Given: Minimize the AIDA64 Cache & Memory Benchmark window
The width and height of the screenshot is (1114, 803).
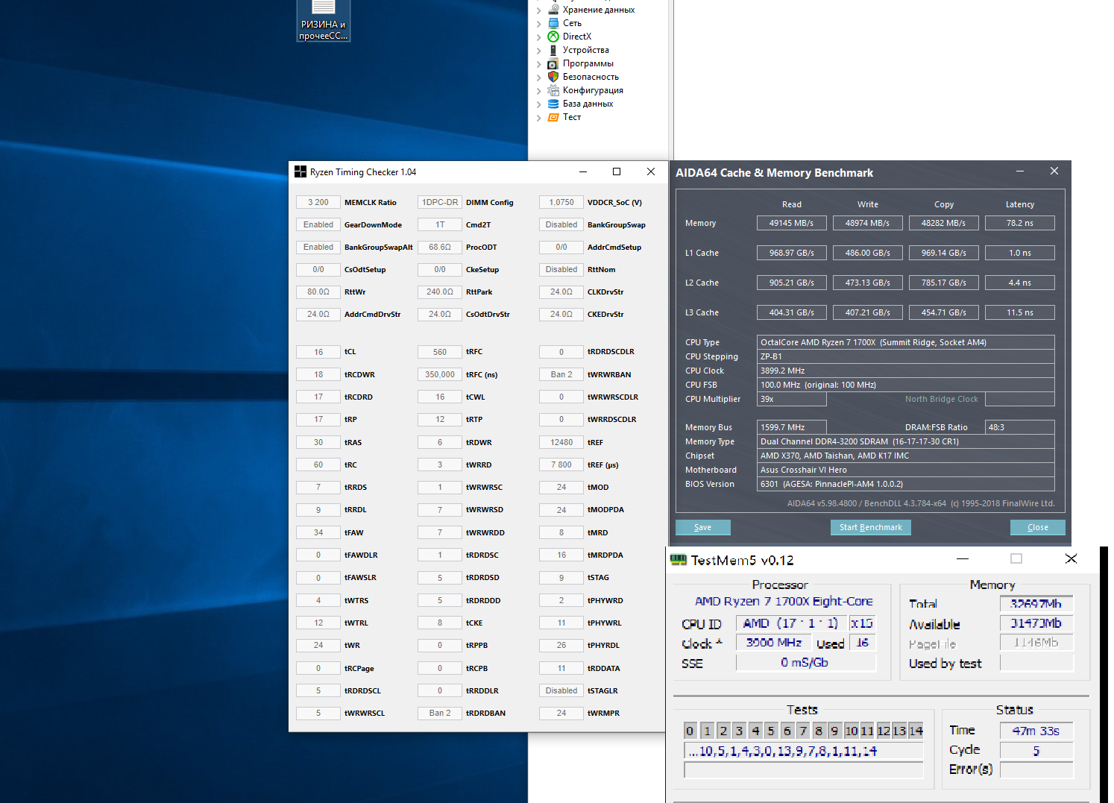Looking at the screenshot, I should click(x=1020, y=171).
